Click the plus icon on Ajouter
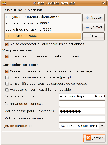Viewport: 108px width, 145px height. [87, 18]
